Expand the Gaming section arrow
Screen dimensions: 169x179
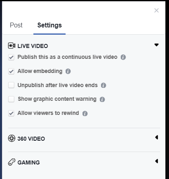coord(157,161)
